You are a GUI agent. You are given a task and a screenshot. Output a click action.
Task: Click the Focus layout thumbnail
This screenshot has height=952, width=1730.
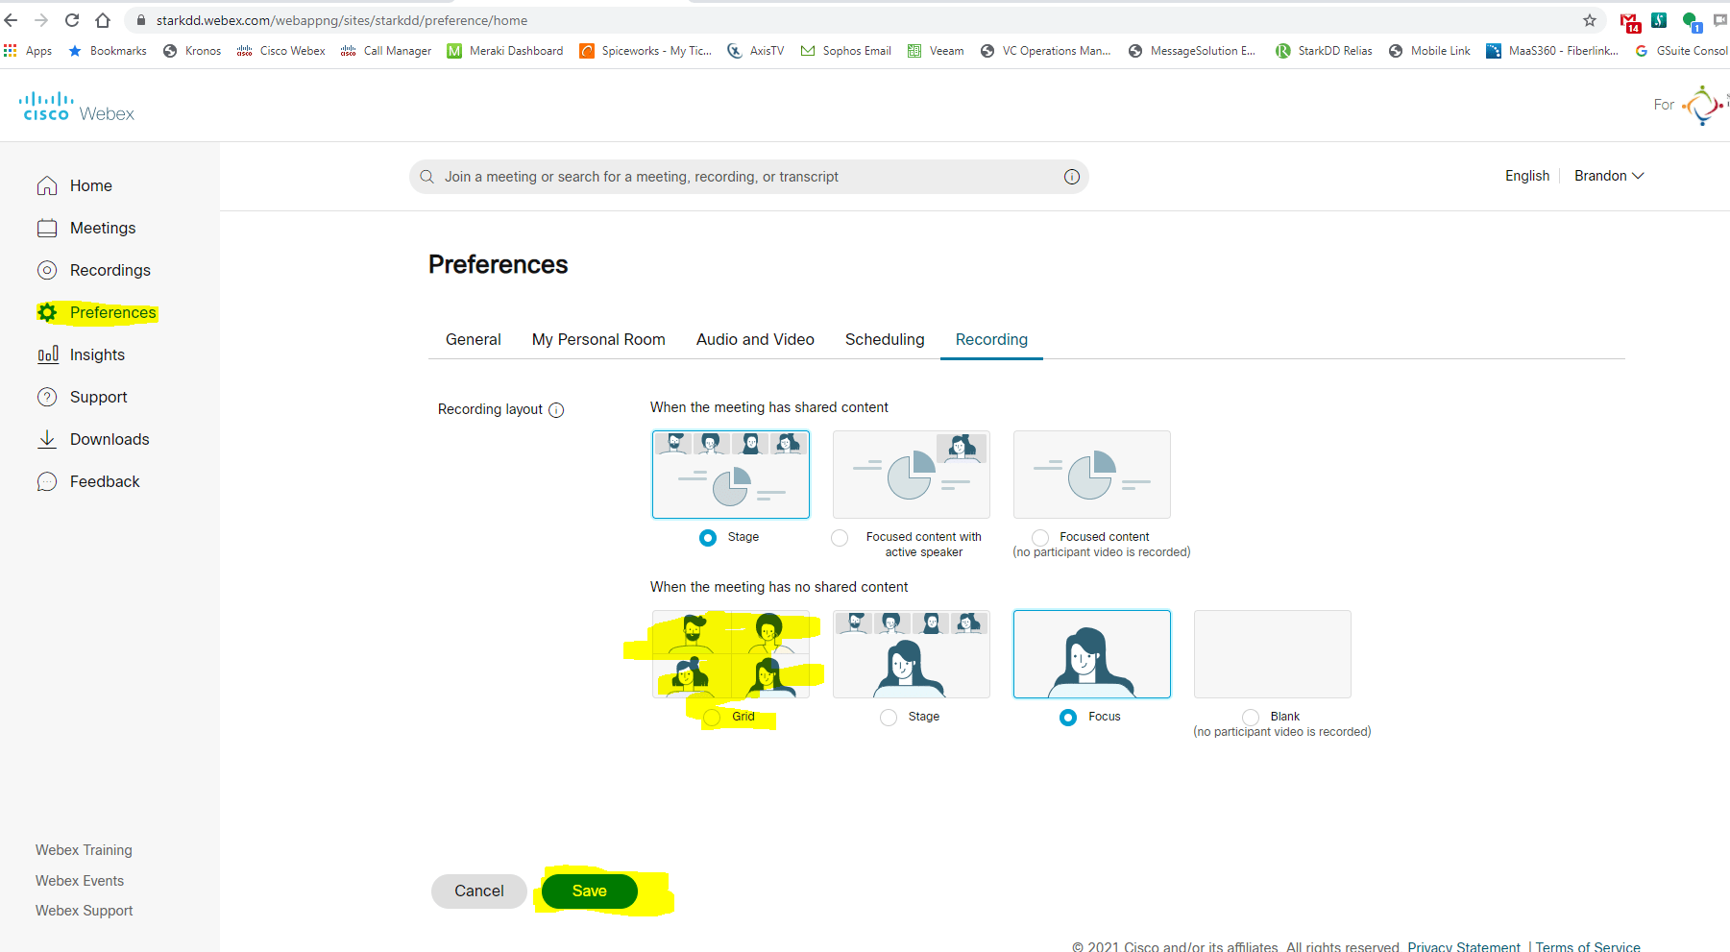1092,654
